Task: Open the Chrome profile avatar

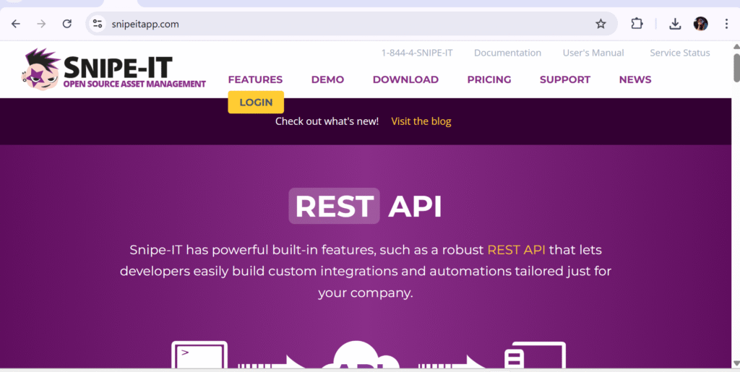Action: pyautogui.click(x=700, y=24)
